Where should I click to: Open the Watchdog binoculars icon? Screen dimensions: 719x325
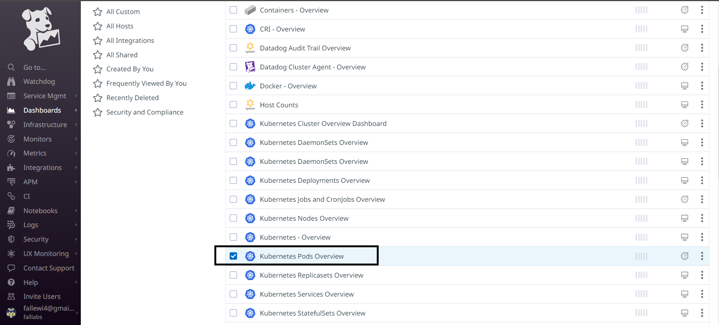[x=11, y=82]
